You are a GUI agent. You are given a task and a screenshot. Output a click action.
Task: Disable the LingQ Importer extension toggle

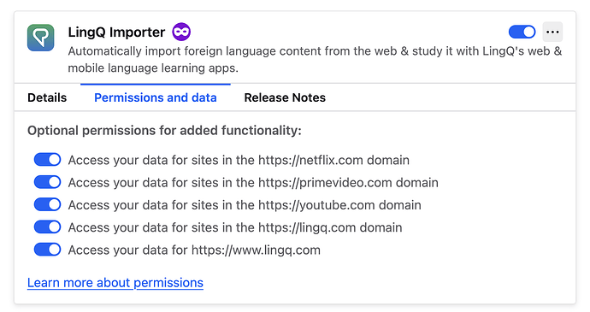coord(522,32)
